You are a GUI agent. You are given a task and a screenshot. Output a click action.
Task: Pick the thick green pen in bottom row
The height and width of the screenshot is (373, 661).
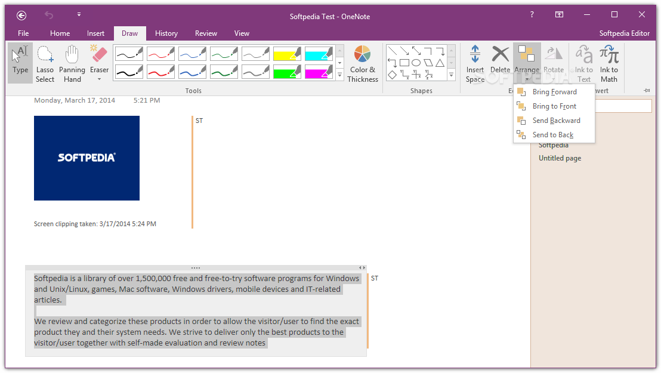(x=224, y=72)
